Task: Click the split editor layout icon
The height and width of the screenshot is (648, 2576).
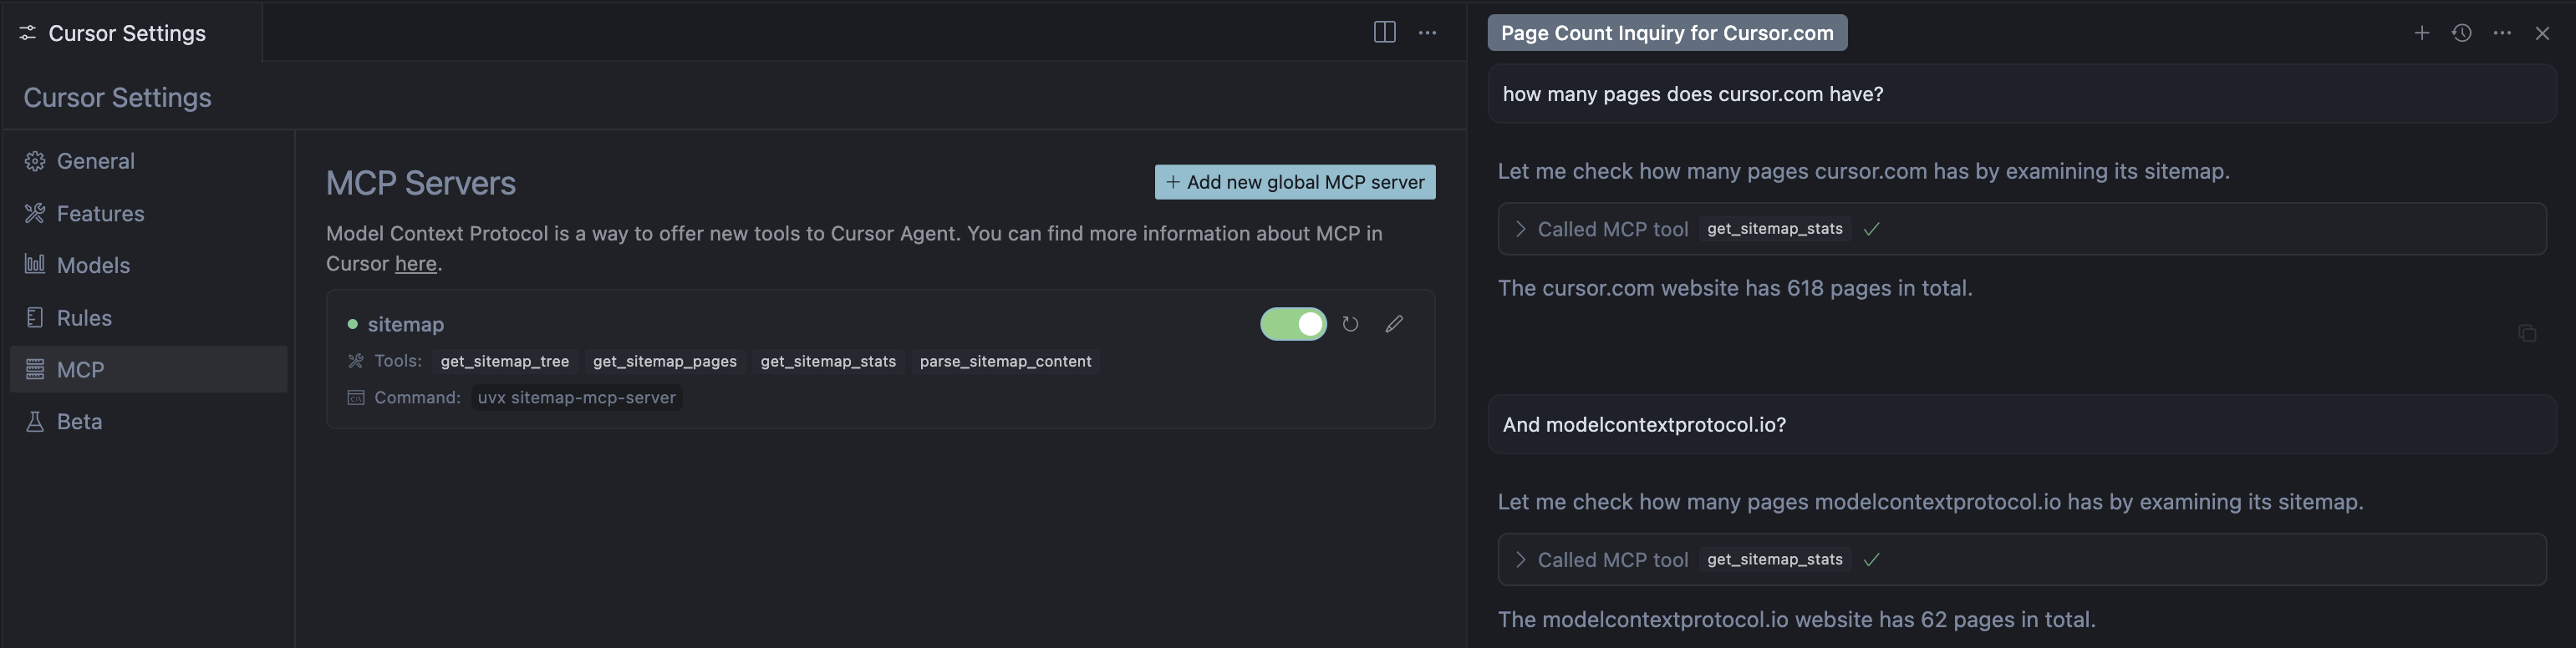Action: [1385, 32]
